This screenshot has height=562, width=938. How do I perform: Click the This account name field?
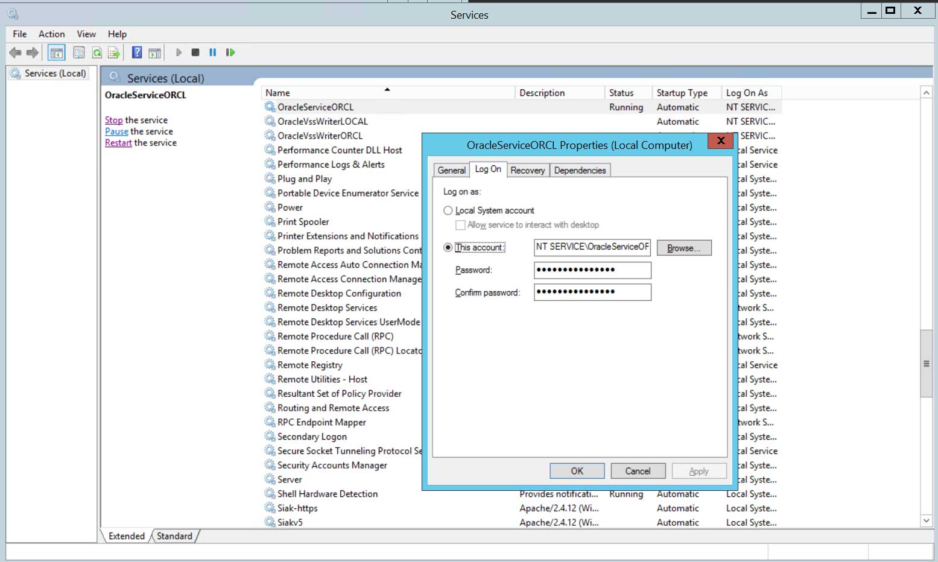[592, 247]
